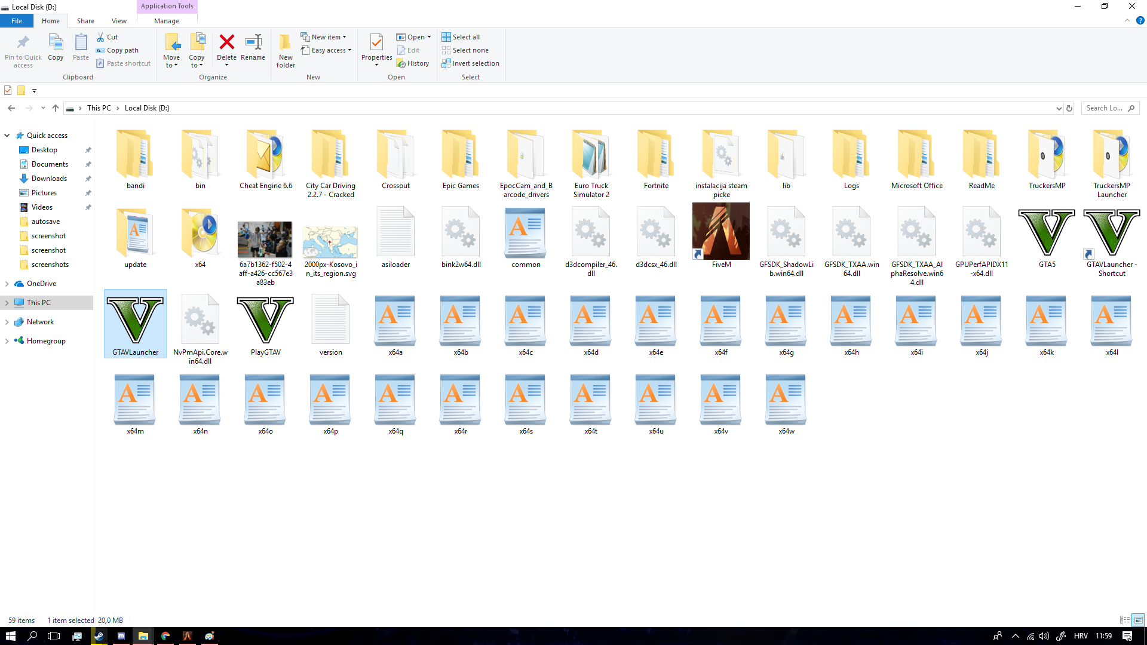Go back with the navigation arrow

coord(11,108)
